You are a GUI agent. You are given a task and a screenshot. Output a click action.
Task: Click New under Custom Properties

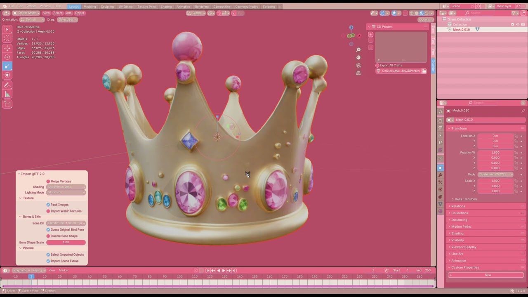(486, 275)
